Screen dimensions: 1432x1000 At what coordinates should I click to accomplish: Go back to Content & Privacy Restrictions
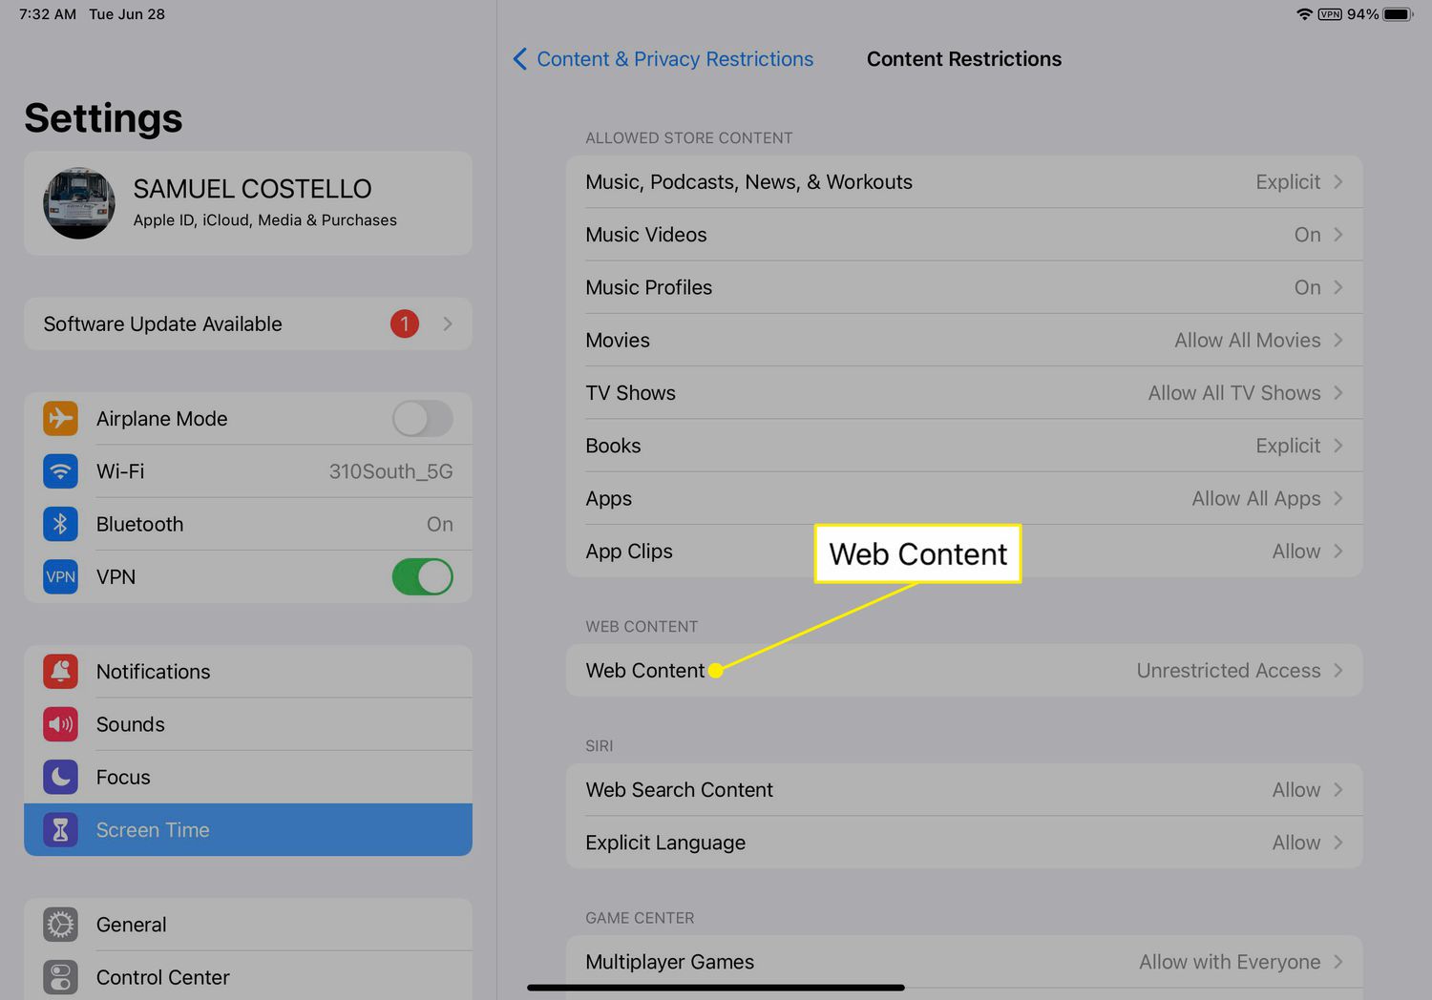pos(663,59)
